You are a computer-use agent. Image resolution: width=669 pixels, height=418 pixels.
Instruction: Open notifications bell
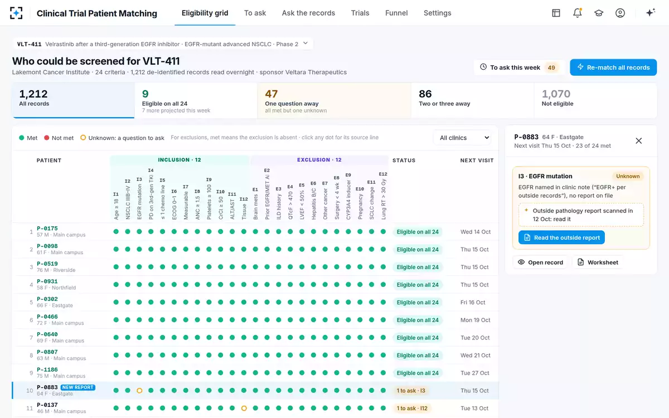coord(578,13)
